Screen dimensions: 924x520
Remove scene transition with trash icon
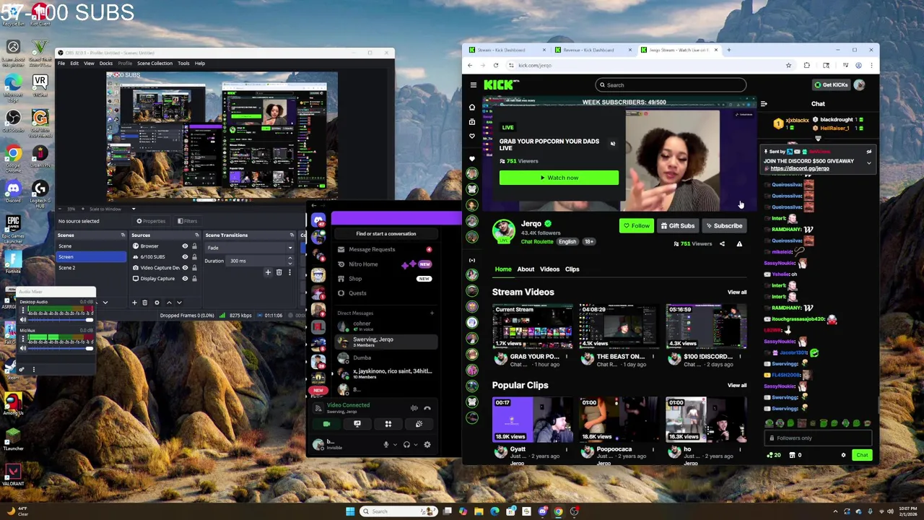[x=279, y=272]
